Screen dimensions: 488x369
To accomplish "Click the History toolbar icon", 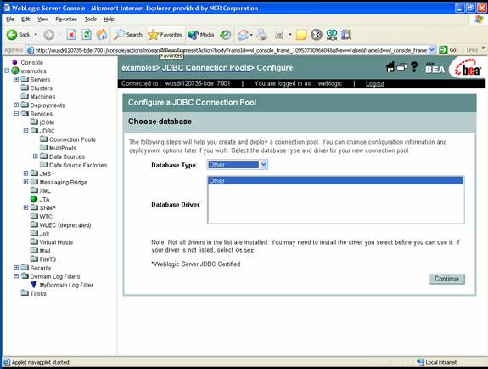I will [225, 35].
